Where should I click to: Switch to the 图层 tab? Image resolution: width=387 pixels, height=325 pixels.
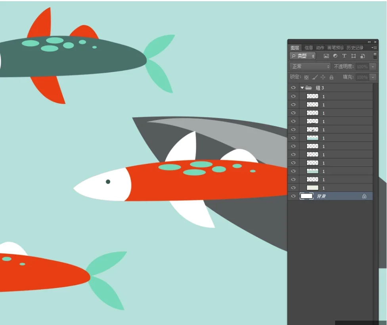coord(295,48)
